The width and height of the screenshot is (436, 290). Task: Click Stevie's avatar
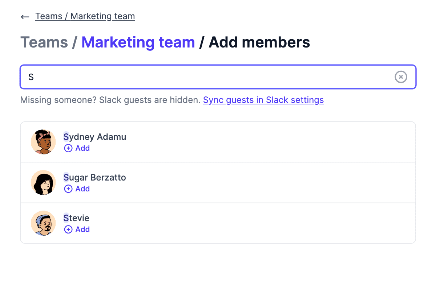[x=43, y=223]
